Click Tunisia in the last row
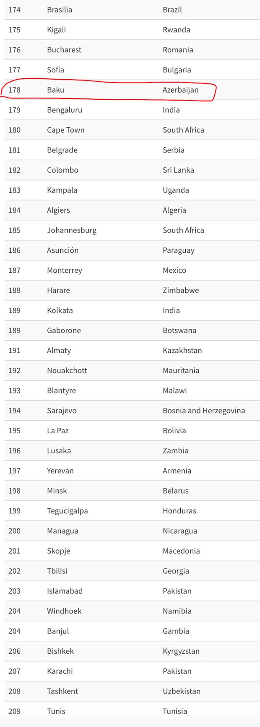260x727 pixels. (175, 711)
